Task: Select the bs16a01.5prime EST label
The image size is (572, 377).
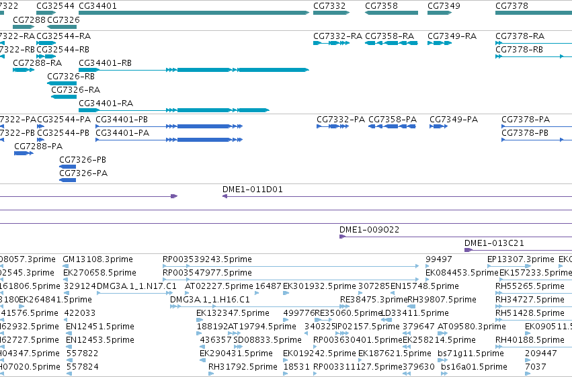Action: pos(474,367)
